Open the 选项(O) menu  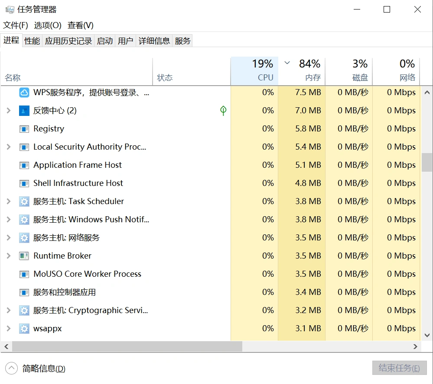(48, 26)
